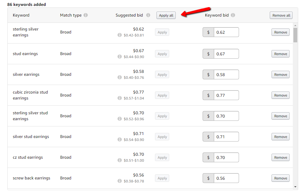Remove the stud earrings keyword
This screenshot has height=196, width=302.
280,54
